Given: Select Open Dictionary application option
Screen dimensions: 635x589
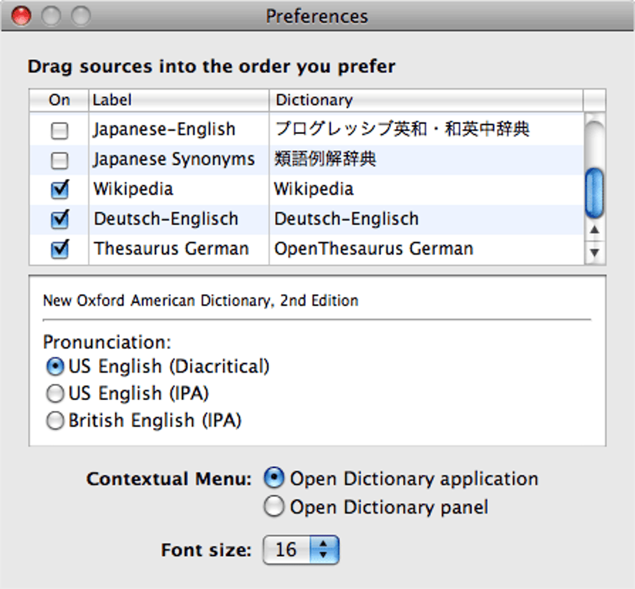Looking at the screenshot, I should (273, 479).
